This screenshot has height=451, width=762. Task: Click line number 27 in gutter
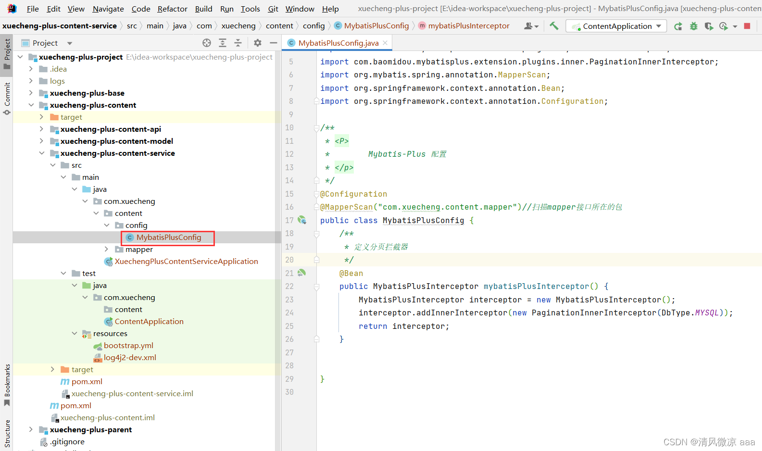pyautogui.click(x=289, y=352)
